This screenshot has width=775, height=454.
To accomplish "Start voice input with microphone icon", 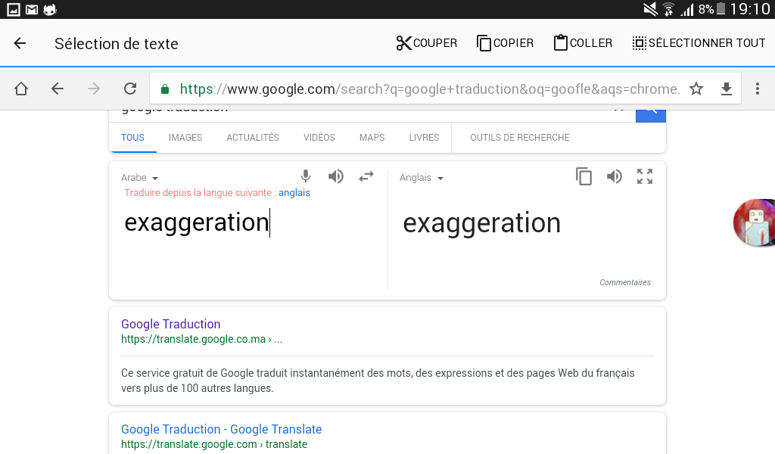I will pyautogui.click(x=306, y=176).
